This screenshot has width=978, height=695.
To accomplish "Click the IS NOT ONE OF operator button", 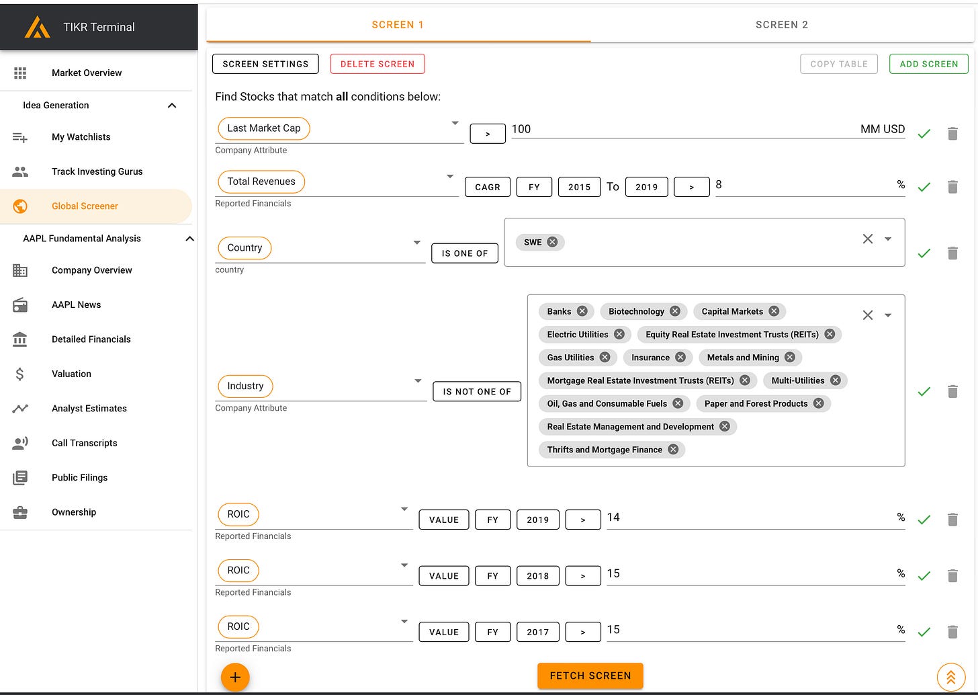I will click(x=477, y=391).
